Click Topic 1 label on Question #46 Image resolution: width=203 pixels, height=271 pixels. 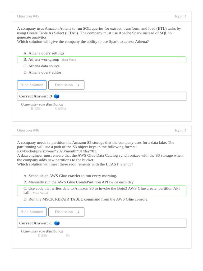tap(180, 130)
